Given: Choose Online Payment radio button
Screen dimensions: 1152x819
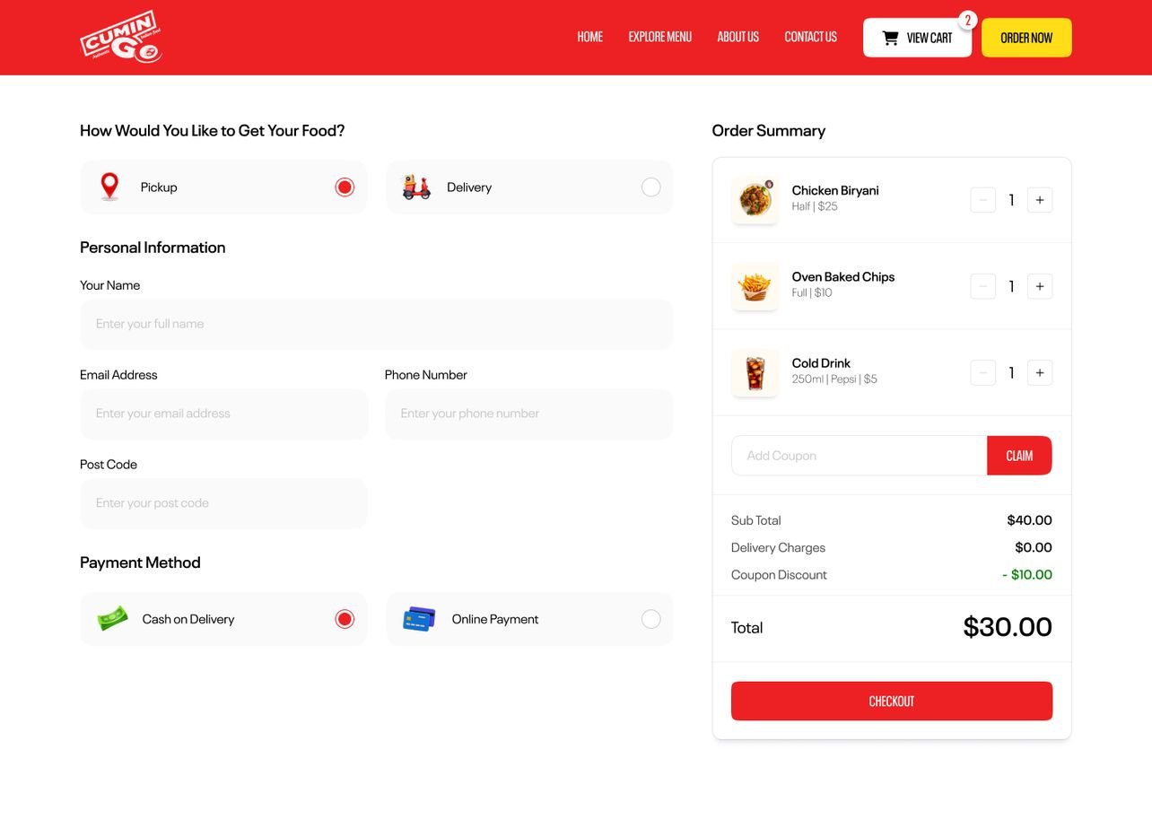Looking at the screenshot, I should coord(651,619).
